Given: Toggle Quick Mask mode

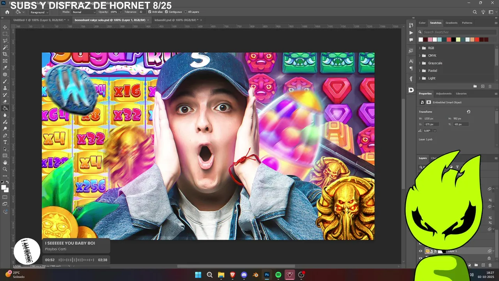Looking at the screenshot, I should pyautogui.click(x=5, y=197).
